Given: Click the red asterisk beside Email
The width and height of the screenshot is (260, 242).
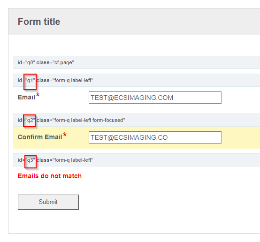Looking at the screenshot, I should pyautogui.click(x=38, y=95).
